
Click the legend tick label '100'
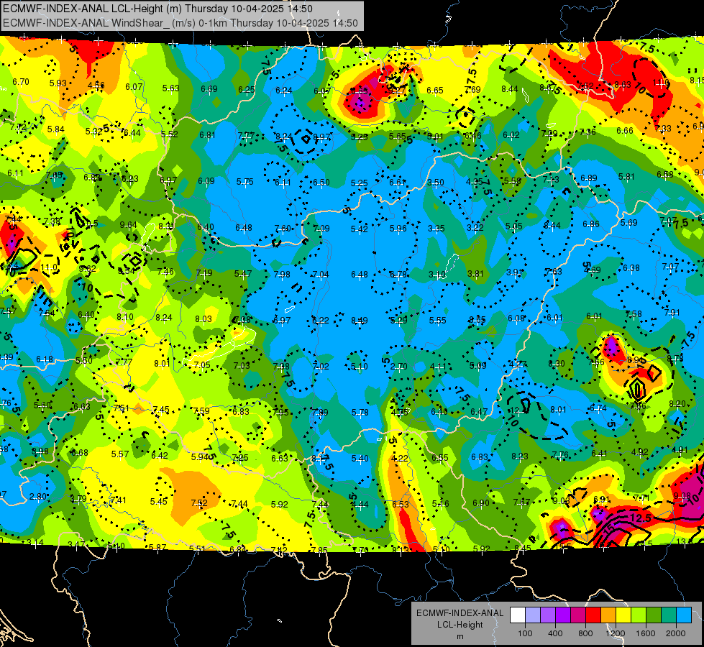click(x=525, y=633)
